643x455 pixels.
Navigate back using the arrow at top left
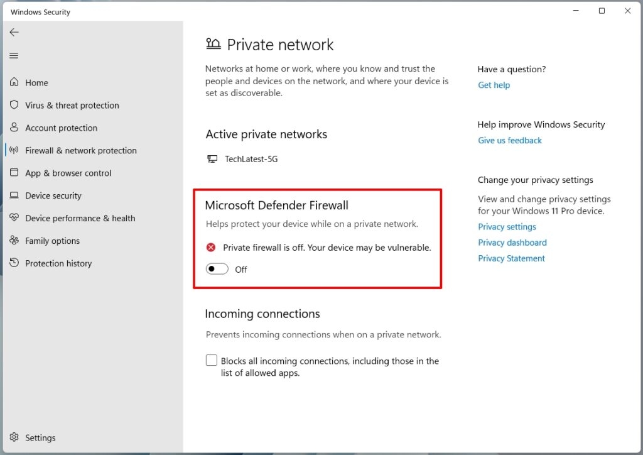click(14, 32)
